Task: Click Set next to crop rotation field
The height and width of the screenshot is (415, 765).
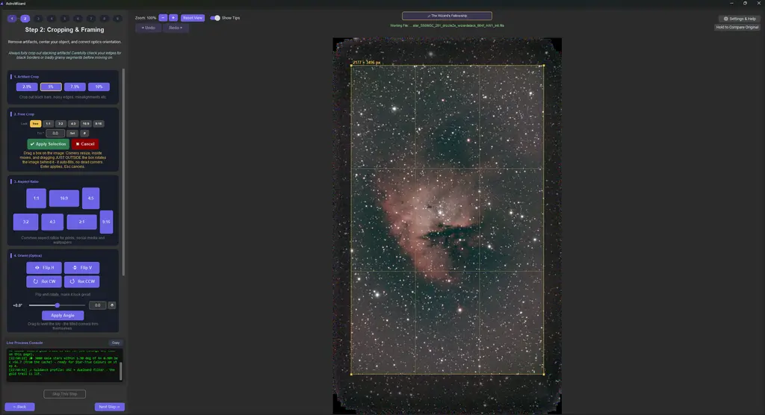Action: pyautogui.click(x=72, y=133)
